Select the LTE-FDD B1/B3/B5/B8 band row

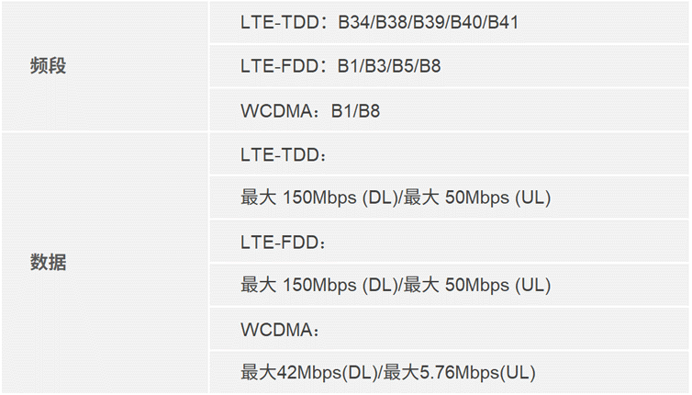(449, 66)
